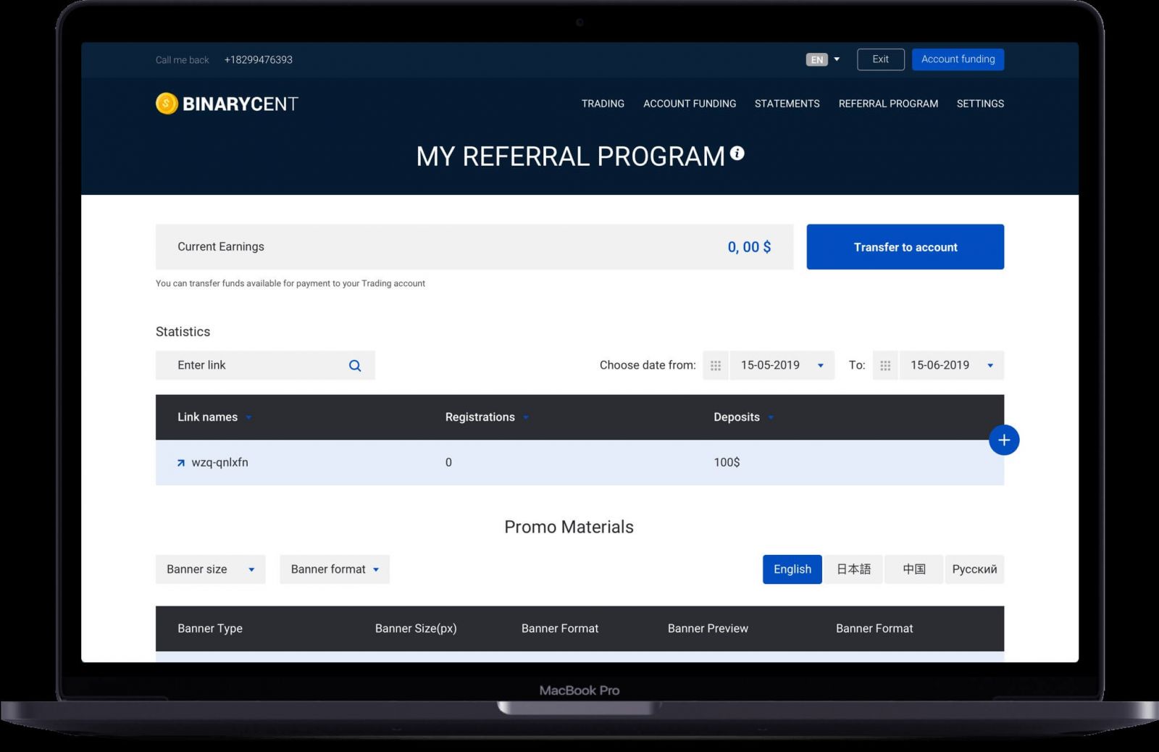Click the Current Earnings label
The height and width of the screenshot is (752, 1159).
tap(221, 247)
